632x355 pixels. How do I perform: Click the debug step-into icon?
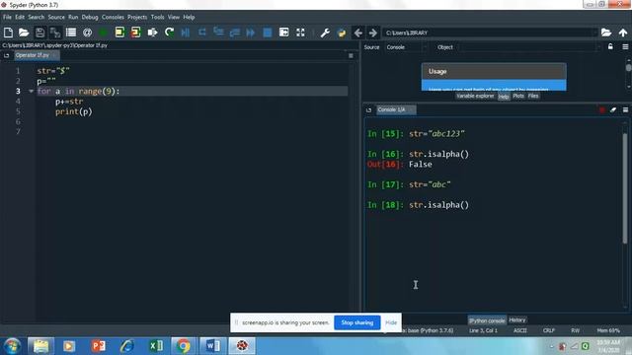pyautogui.click(x=218, y=32)
